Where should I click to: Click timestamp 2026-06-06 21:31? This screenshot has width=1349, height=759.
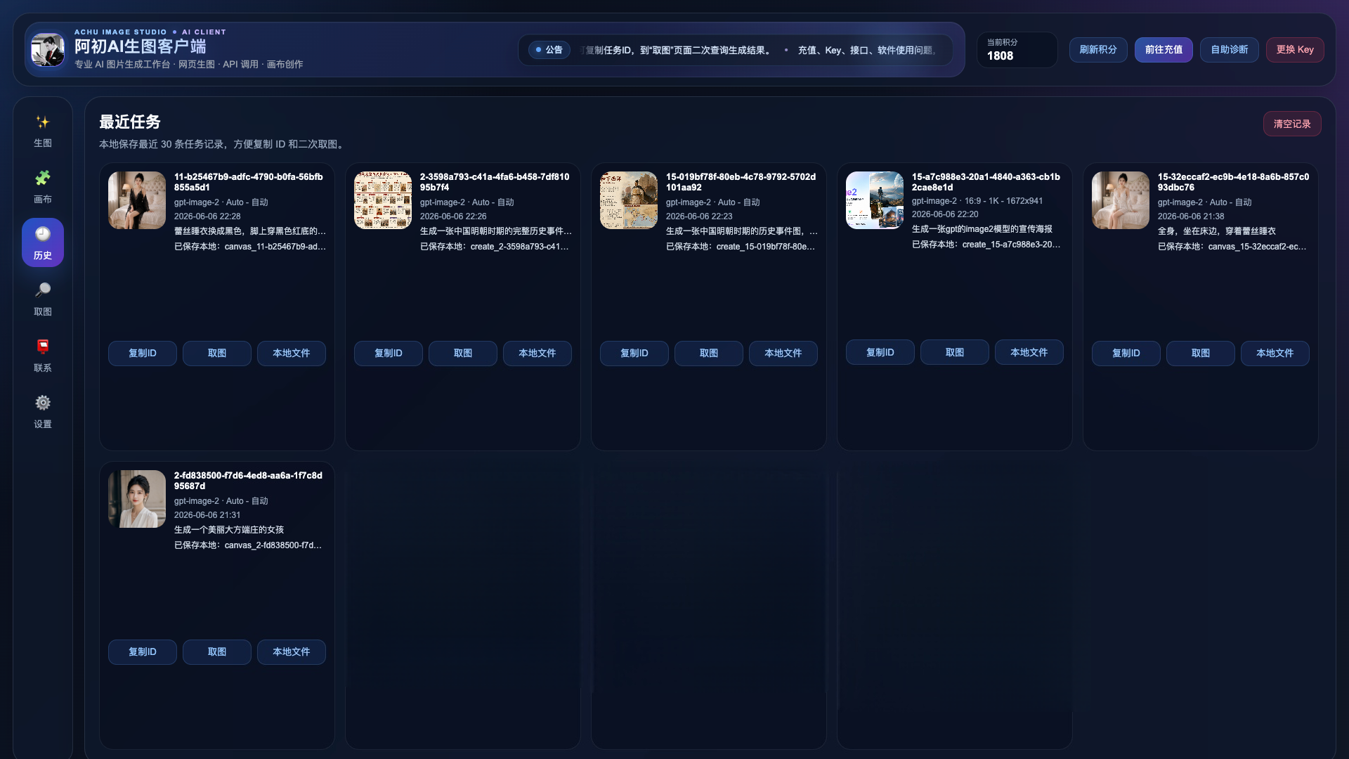point(207,515)
